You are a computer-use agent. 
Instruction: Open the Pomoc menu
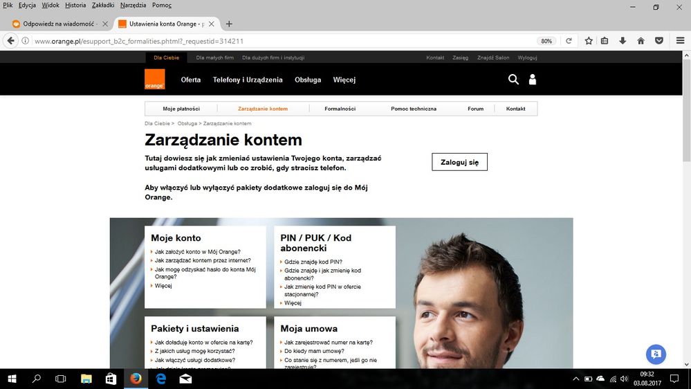pyautogui.click(x=162, y=6)
